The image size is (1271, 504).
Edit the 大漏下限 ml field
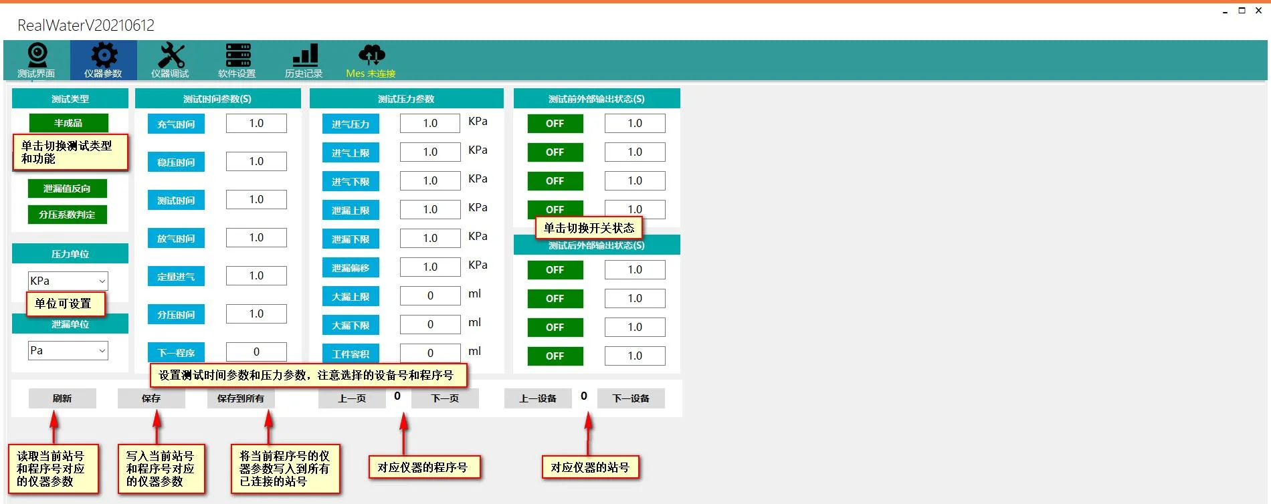pos(430,325)
